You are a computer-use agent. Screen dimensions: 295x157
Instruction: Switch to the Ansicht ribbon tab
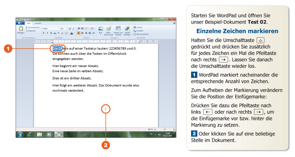[38, 23]
